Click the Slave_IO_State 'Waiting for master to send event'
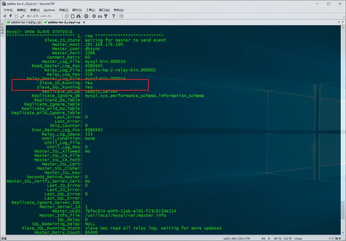The image size is (346, 241). (125, 40)
